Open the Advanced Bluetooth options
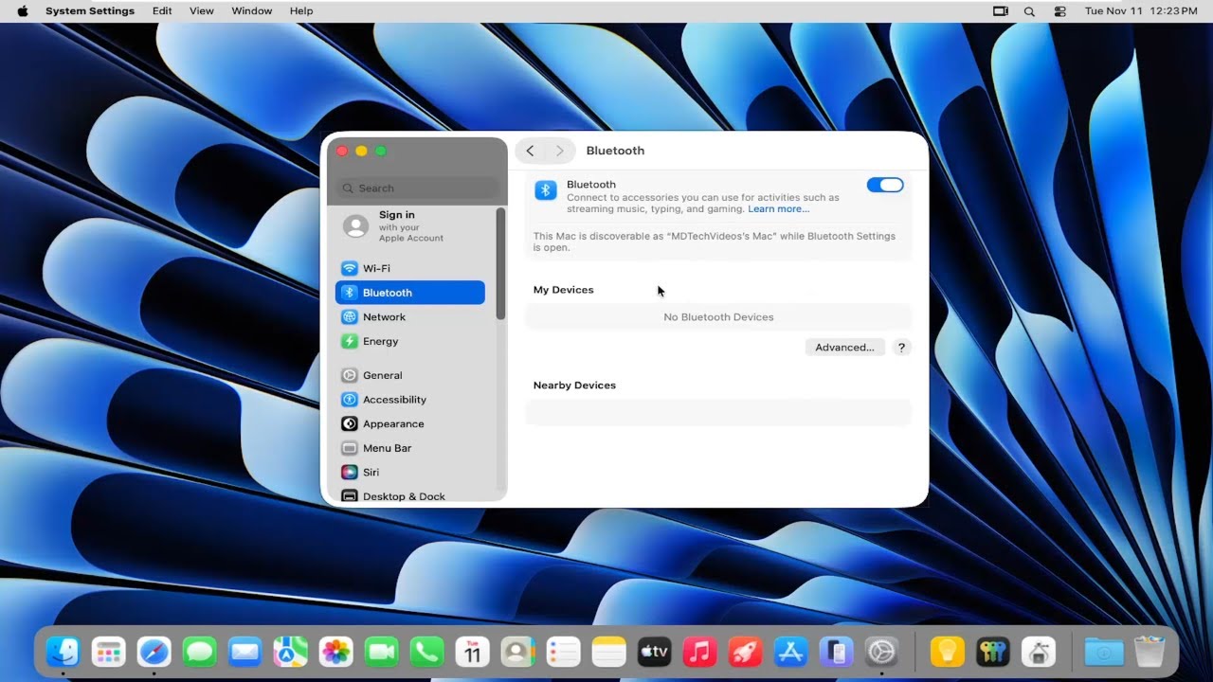 click(x=844, y=348)
